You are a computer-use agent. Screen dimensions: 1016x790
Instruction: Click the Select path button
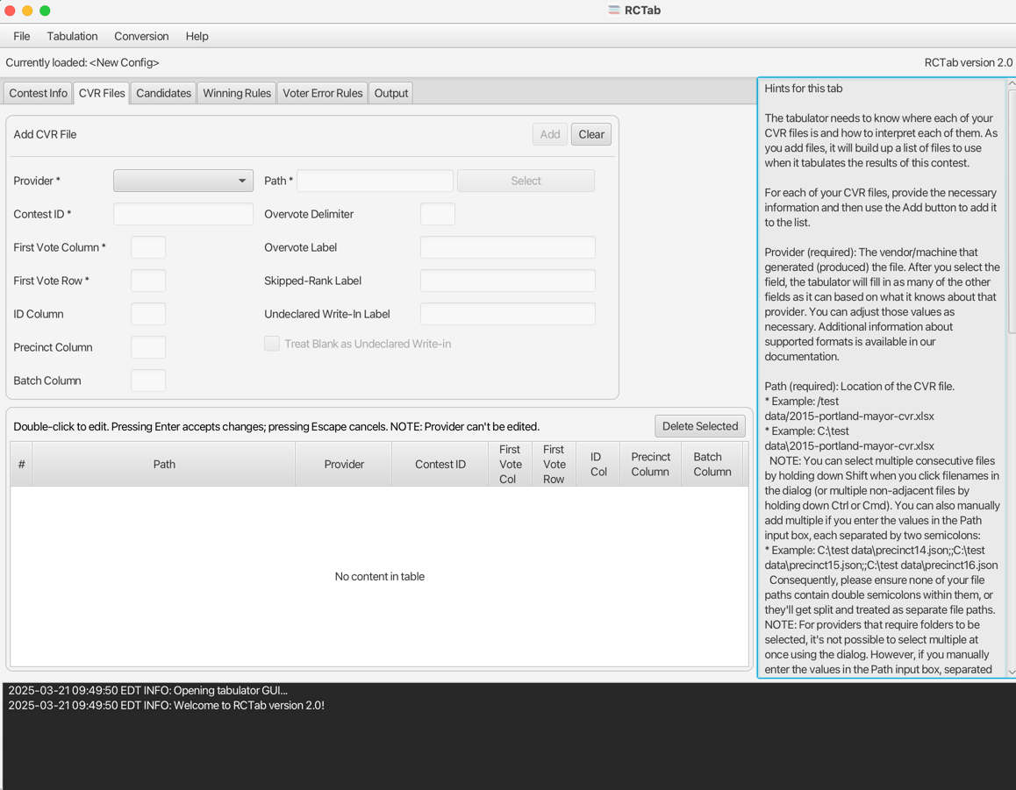coord(526,181)
